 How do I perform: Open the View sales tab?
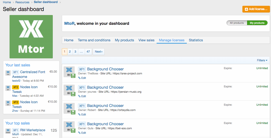point(146,40)
